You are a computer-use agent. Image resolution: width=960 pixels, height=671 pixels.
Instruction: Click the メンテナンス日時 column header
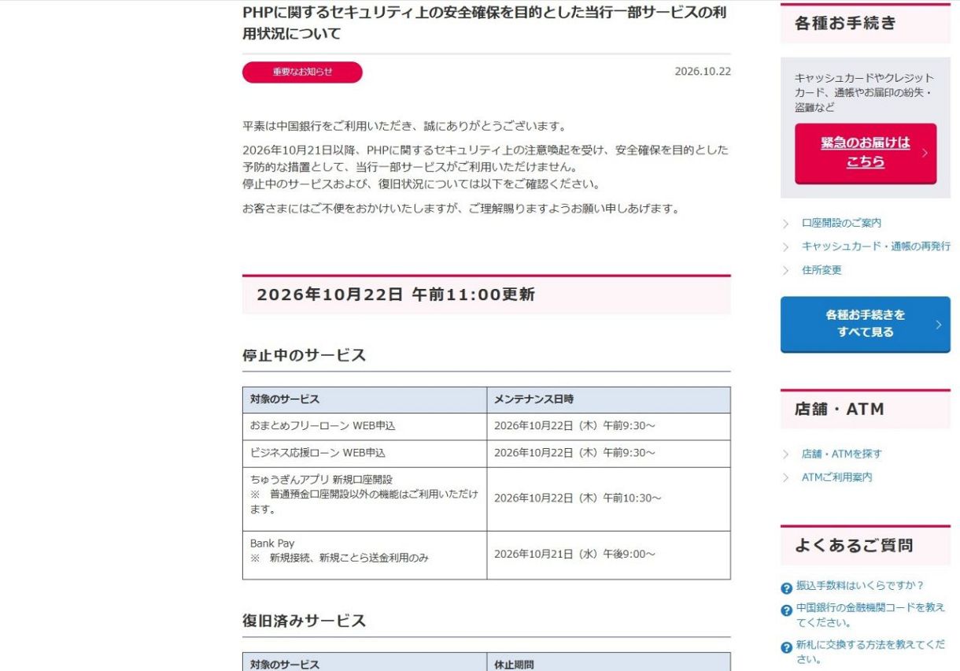[608, 399]
